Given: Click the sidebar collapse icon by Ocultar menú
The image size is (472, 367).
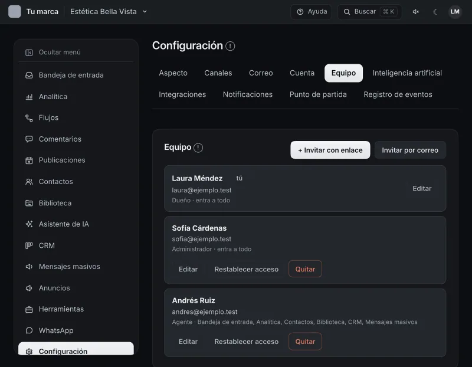Looking at the screenshot, I should [x=29, y=53].
